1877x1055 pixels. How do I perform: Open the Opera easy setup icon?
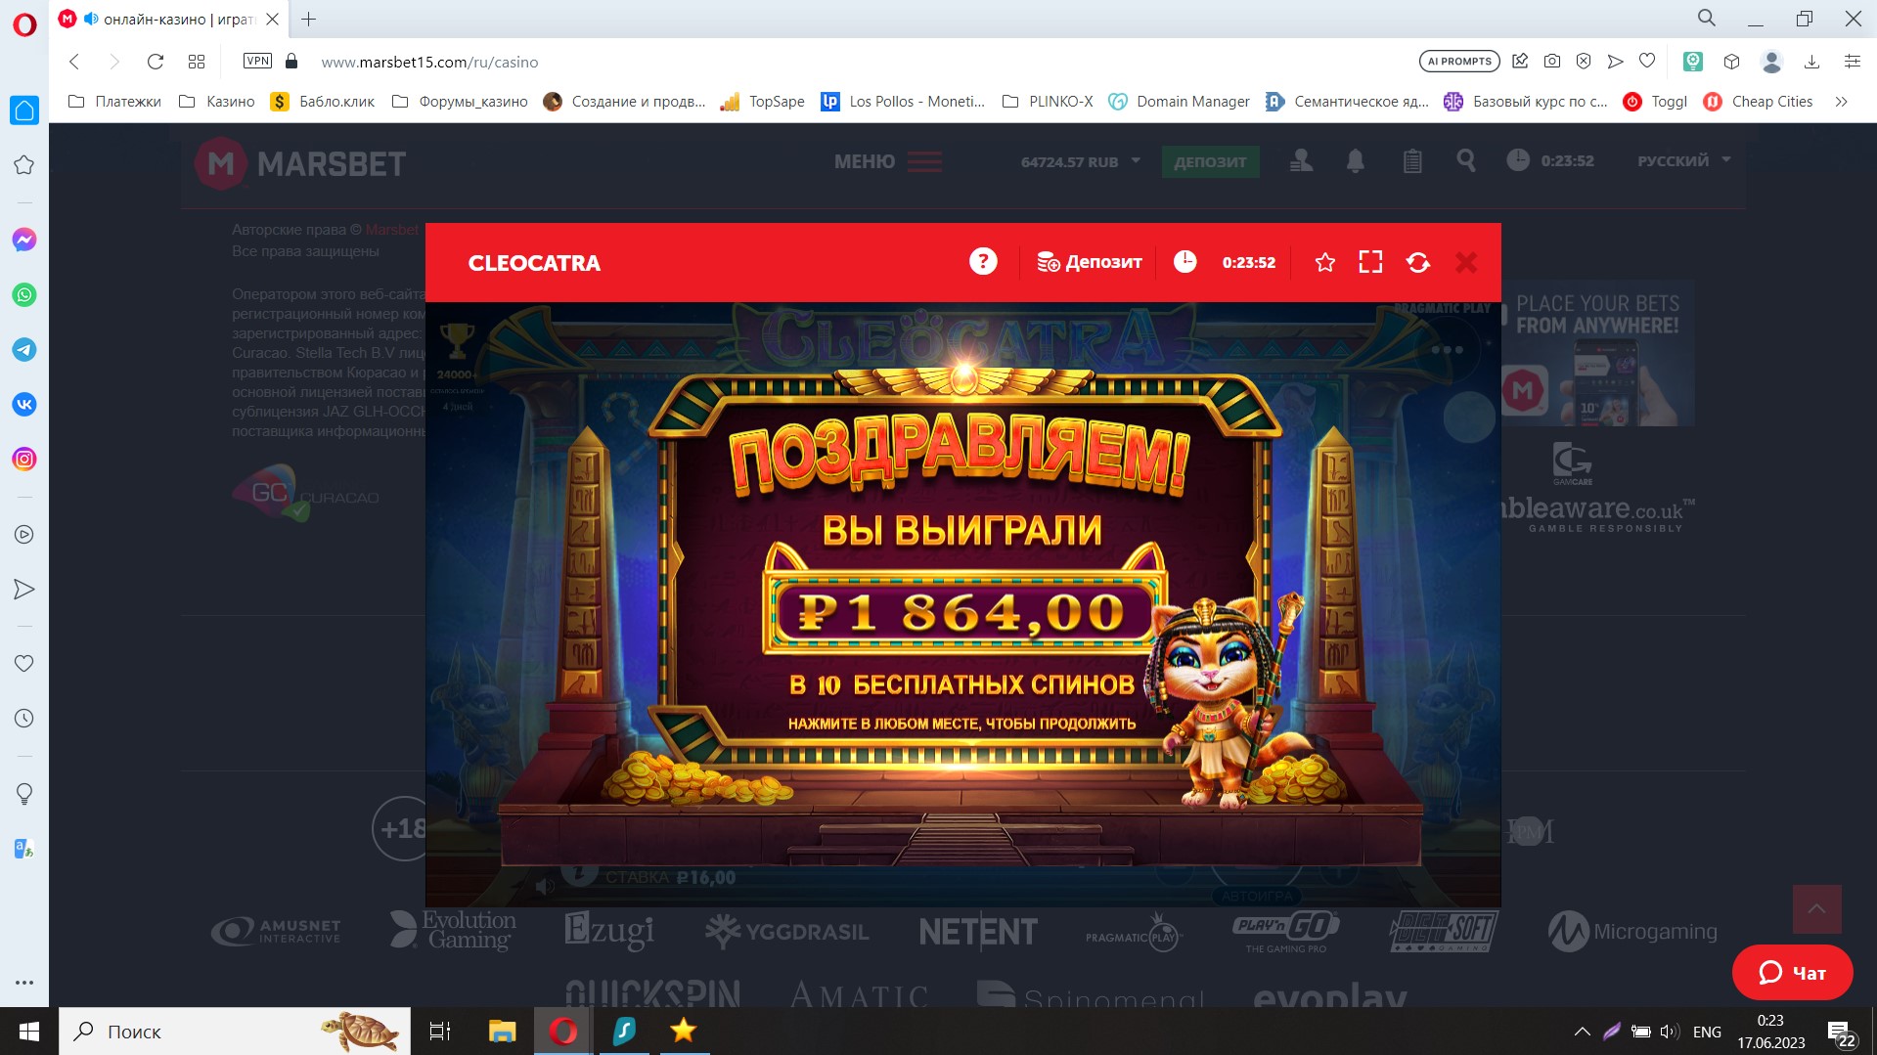point(1852,62)
